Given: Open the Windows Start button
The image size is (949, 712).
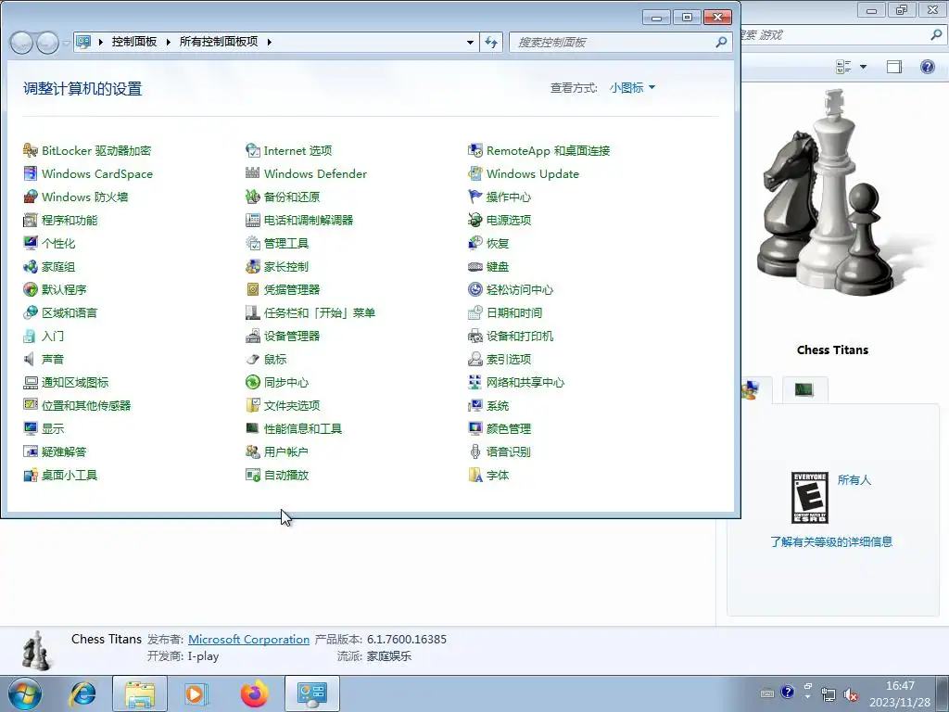Looking at the screenshot, I should [x=24, y=693].
